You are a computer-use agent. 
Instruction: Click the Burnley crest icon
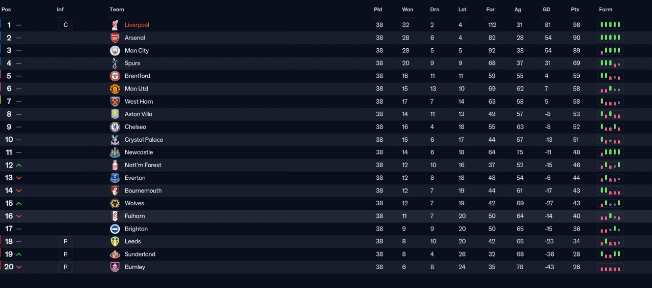click(115, 267)
